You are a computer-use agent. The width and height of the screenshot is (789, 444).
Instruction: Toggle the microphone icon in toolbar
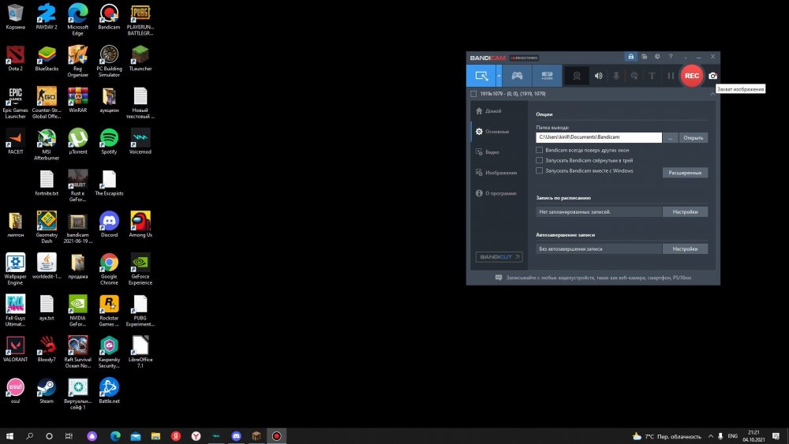click(616, 76)
